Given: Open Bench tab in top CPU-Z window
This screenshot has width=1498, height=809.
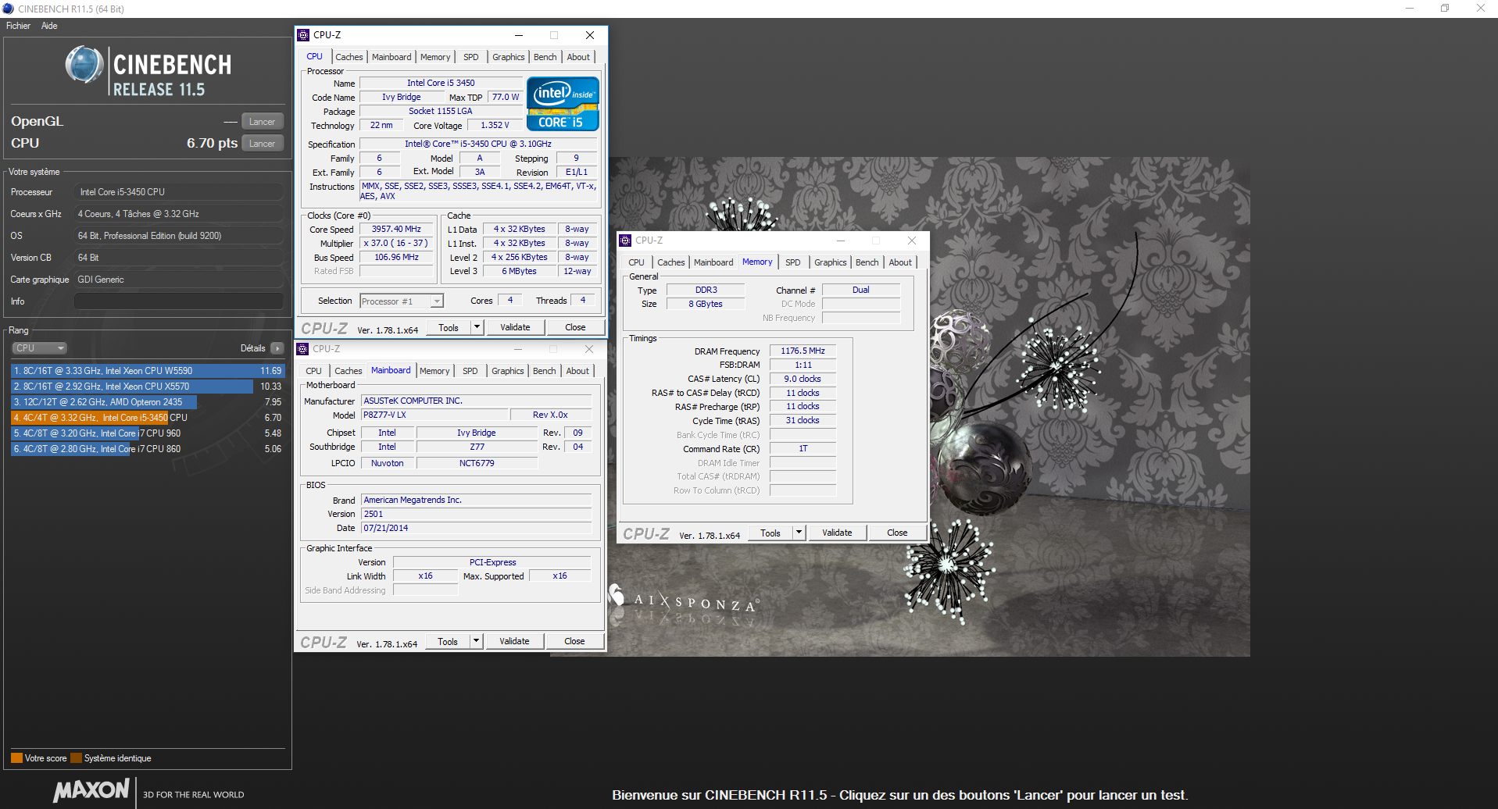Looking at the screenshot, I should [x=545, y=57].
